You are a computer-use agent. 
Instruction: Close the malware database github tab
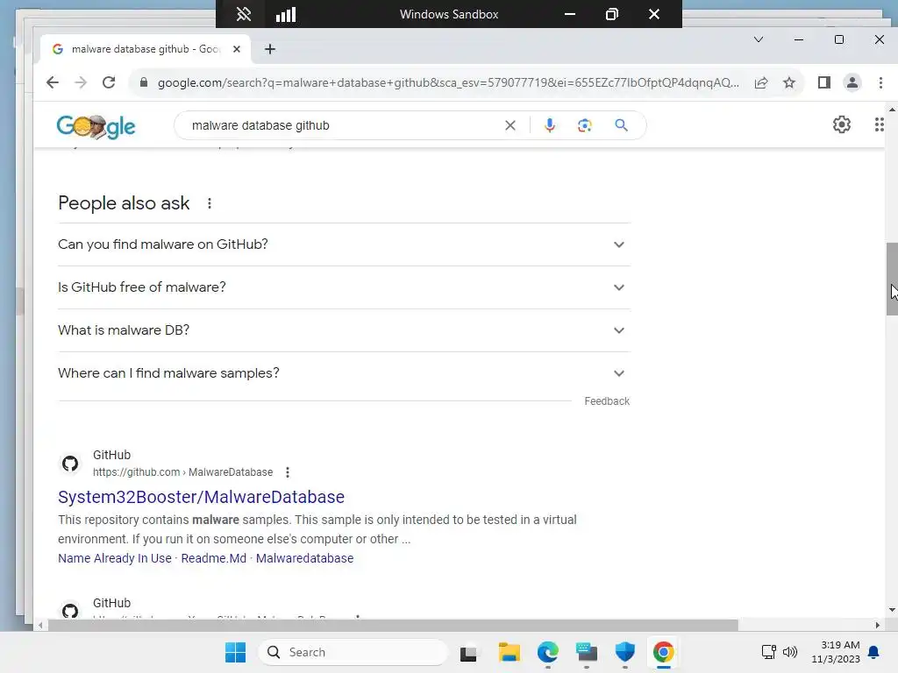(237, 49)
